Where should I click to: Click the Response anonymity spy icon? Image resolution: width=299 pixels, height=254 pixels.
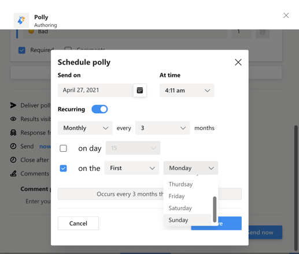pos(13,133)
